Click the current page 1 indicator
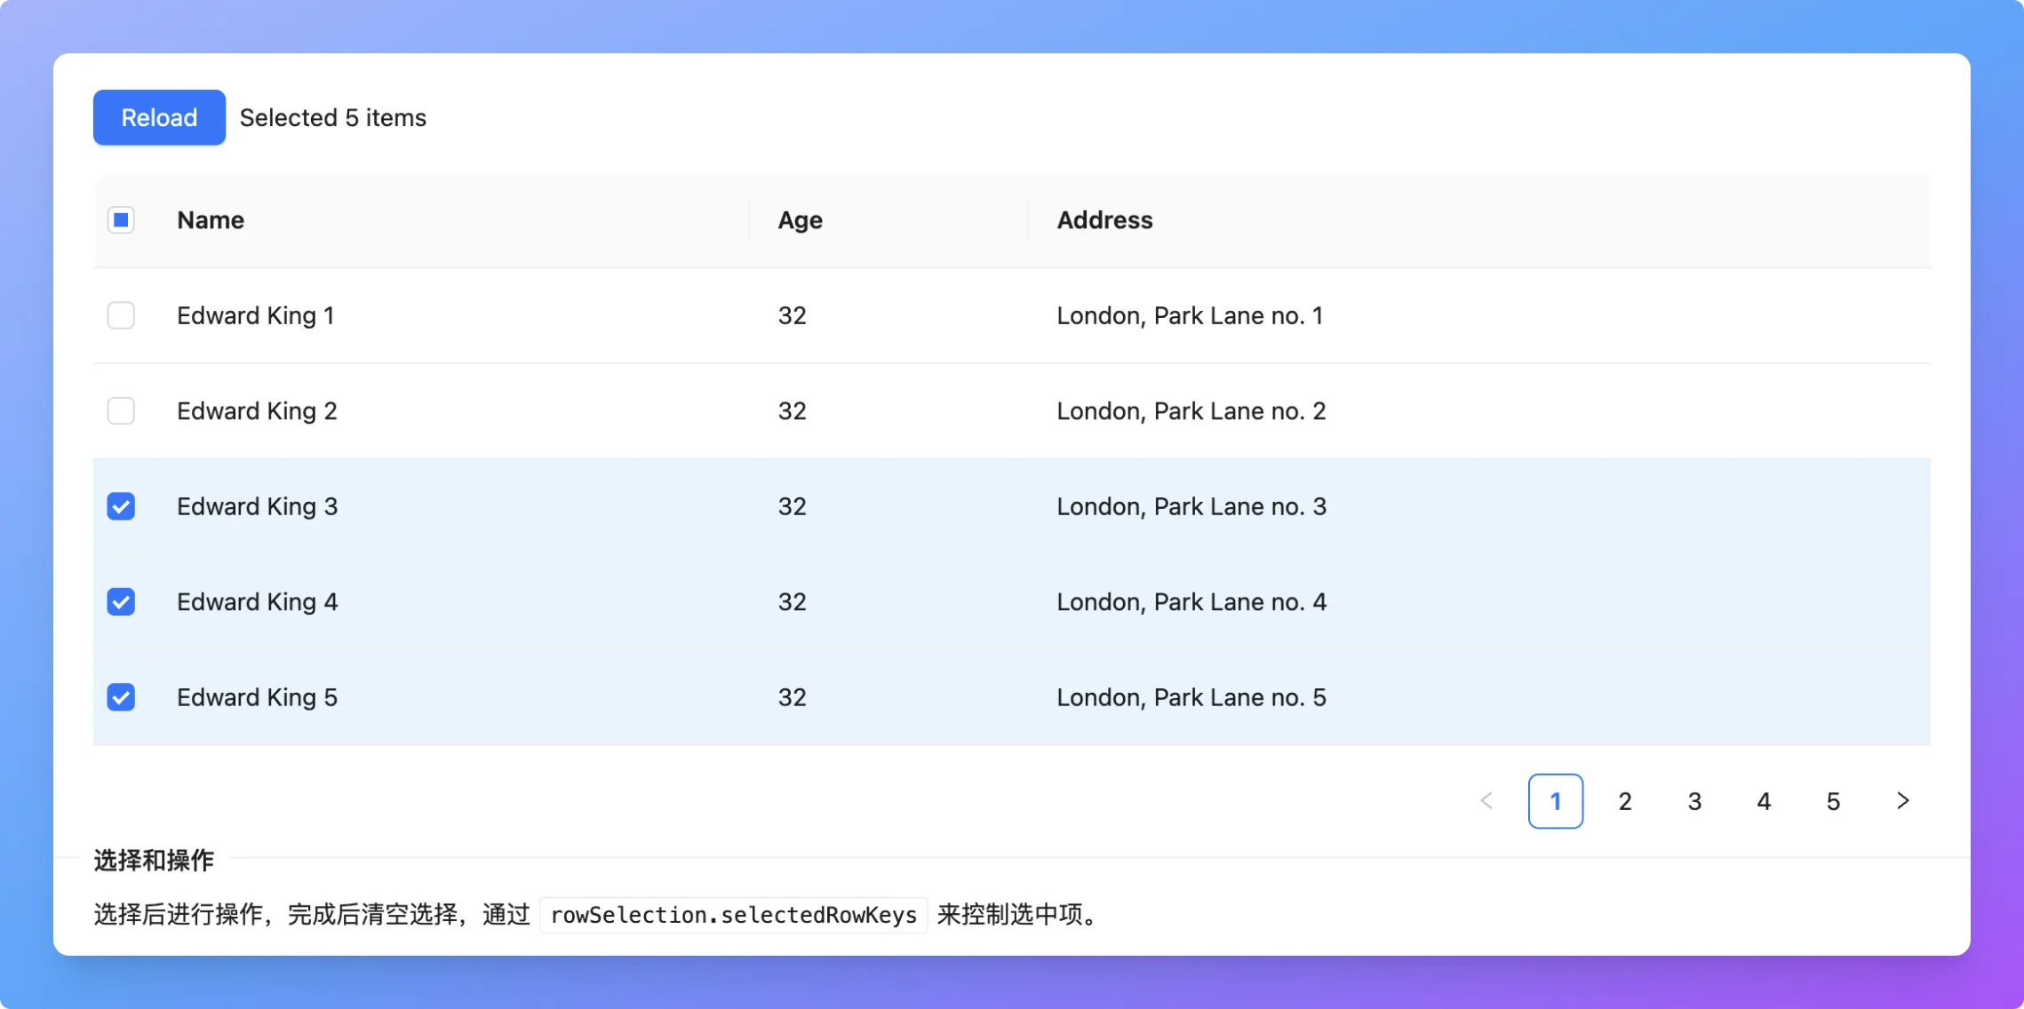Image resolution: width=2024 pixels, height=1009 pixels. tap(1555, 800)
